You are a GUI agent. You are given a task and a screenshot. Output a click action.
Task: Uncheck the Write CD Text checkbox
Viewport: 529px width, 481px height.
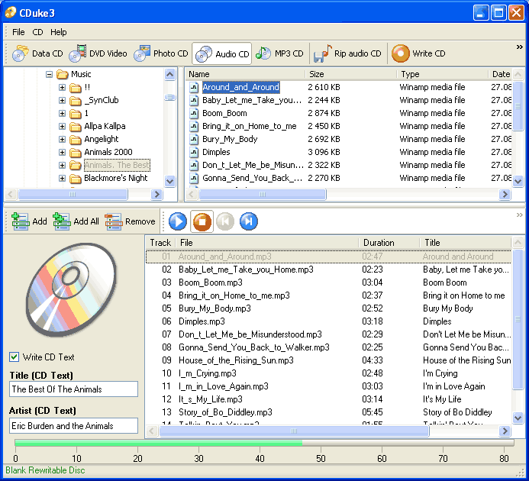click(x=15, y=357)
